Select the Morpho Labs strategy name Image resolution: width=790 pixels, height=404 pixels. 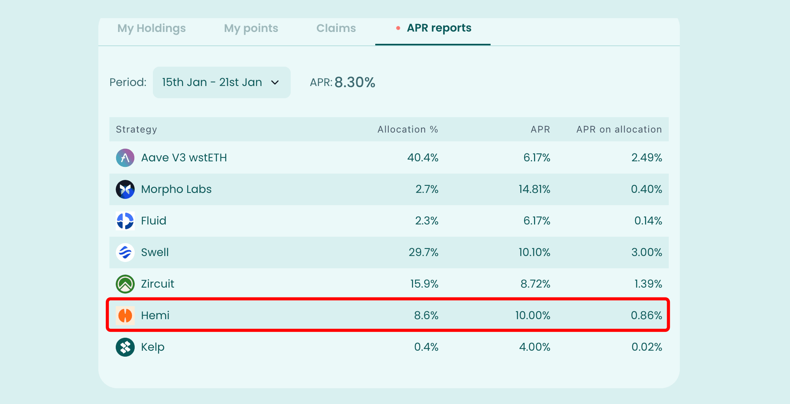[x=176, y=189]
